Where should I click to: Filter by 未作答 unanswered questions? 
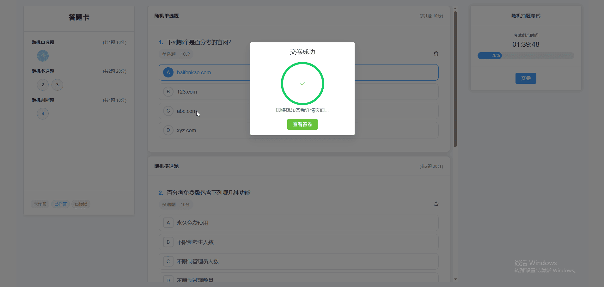(x=40, y=204)
